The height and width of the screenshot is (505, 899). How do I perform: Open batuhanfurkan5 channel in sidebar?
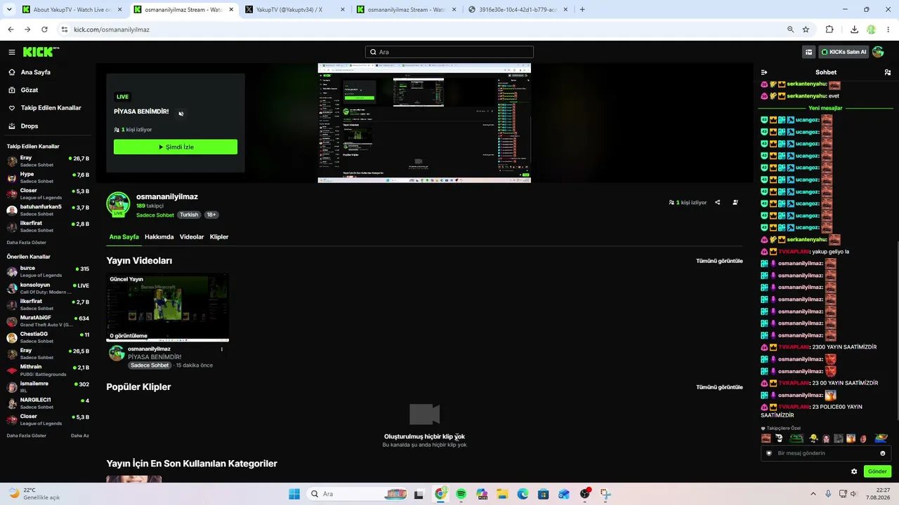click(48, 210)
